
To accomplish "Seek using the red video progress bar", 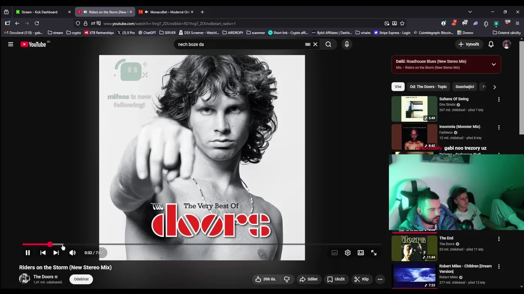I will [x=201, y=244].
